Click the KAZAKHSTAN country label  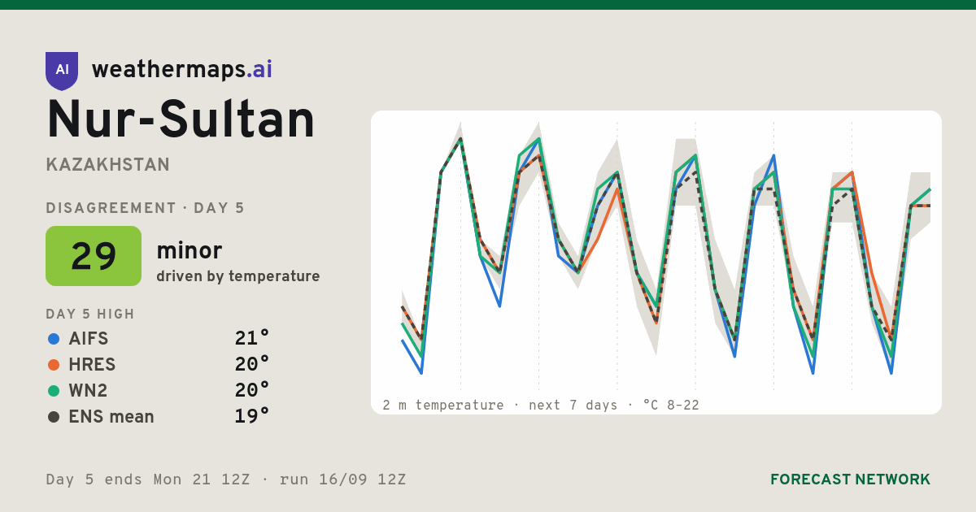108,165
